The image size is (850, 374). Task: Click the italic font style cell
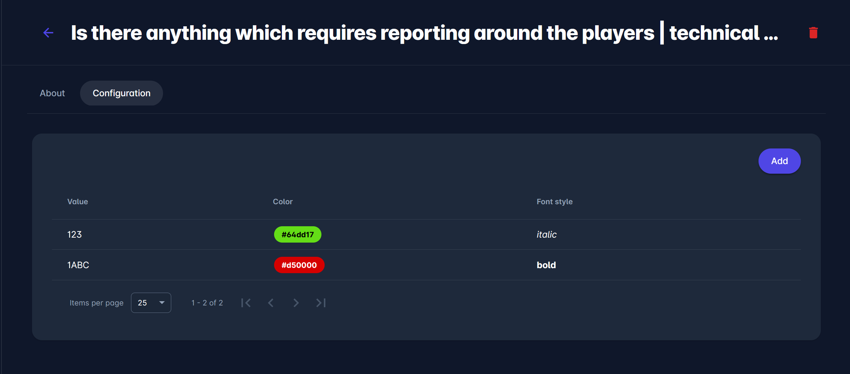[x=546, y=234]
